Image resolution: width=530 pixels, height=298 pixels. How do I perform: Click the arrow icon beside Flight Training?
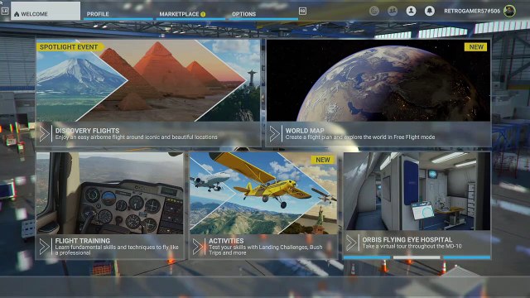point(44,247)
